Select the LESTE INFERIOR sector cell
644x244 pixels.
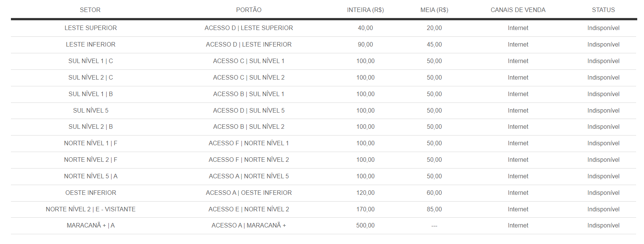(91, 44)
